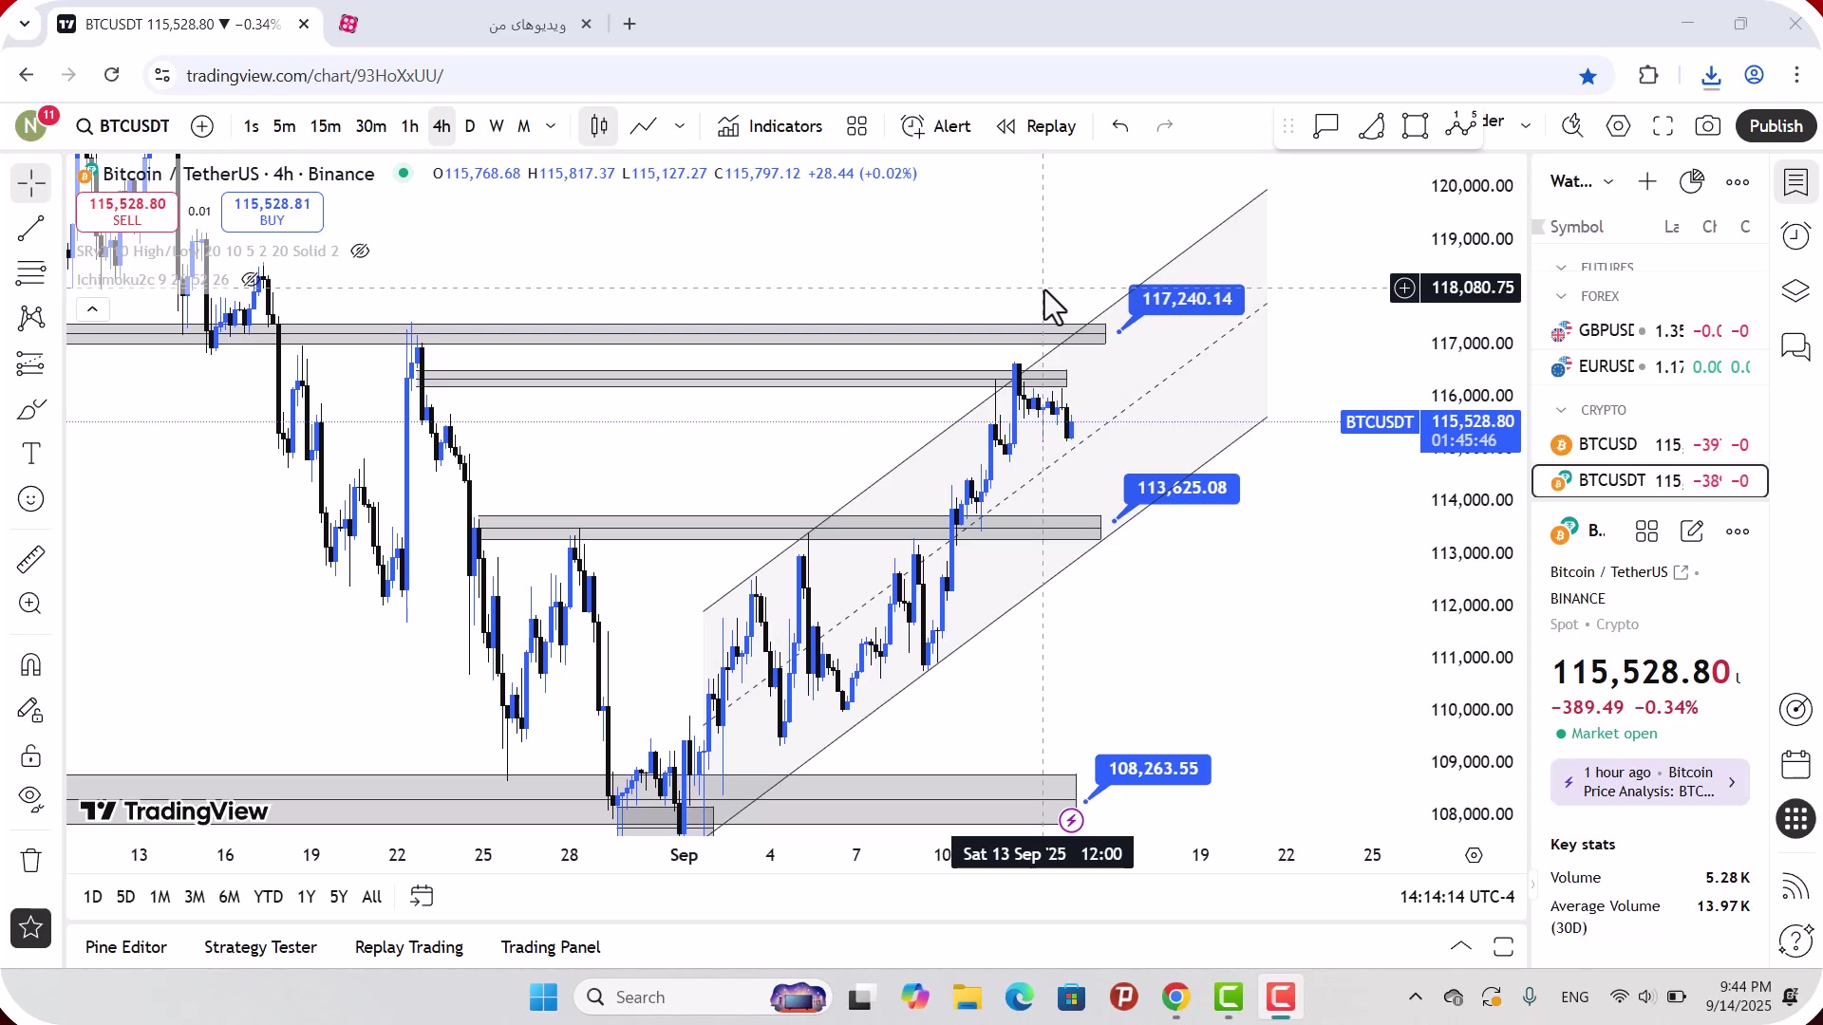Collapse the CRYPTO watchlist section
Screen dimensions: 1823x1025
click(1561, 411)
